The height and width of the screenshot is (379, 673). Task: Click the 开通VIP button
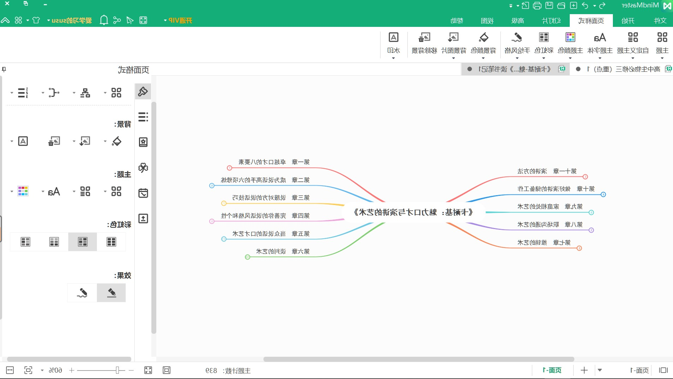point(178,21)
